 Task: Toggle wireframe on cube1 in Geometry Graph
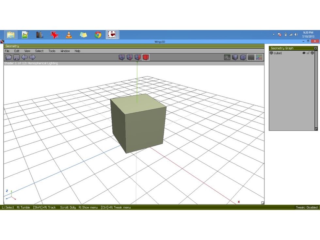[312, 53]
